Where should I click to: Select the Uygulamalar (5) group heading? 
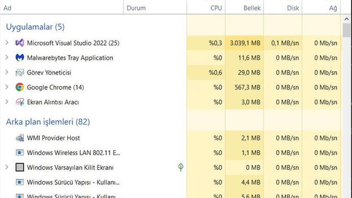point(35,27)
